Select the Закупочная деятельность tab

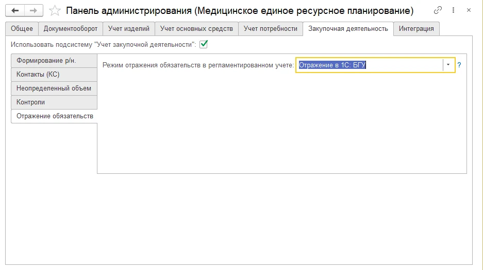pos(348,29)
